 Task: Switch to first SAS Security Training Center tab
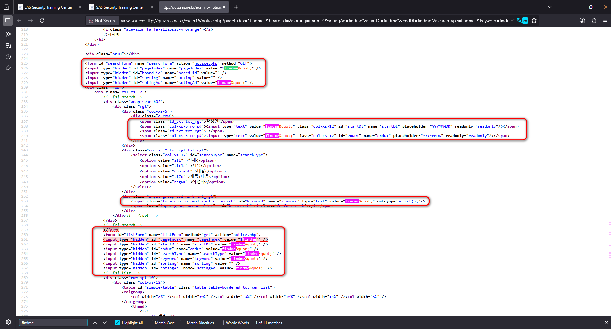click(x=48, y=7)
